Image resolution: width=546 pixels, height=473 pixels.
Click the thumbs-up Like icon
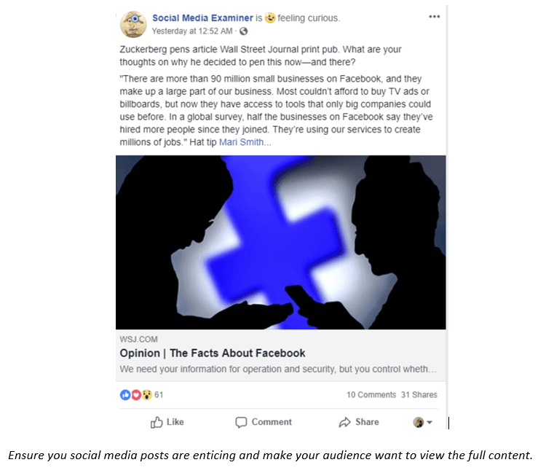pos(157,422)
